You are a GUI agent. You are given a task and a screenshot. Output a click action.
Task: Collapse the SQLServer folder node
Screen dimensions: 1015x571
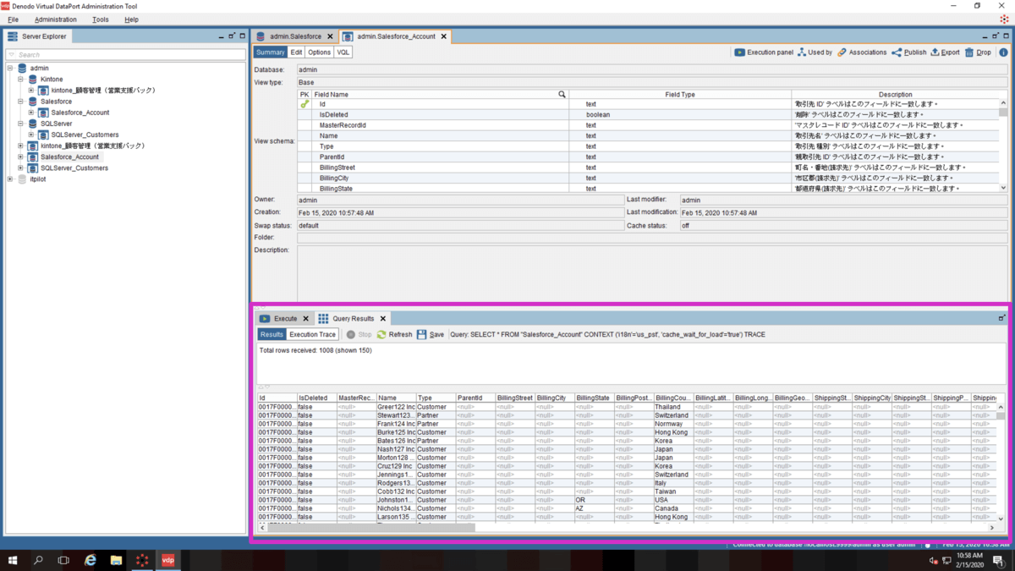pos(20,124)
